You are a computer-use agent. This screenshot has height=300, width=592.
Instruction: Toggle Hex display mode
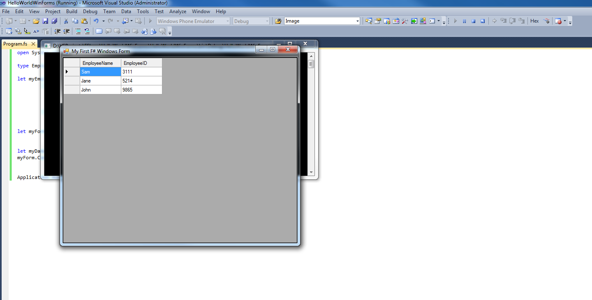pyautogui.click(x=534, y=21)
